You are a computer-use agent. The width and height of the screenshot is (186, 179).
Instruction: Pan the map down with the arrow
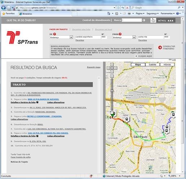click(x=112, y=72)
